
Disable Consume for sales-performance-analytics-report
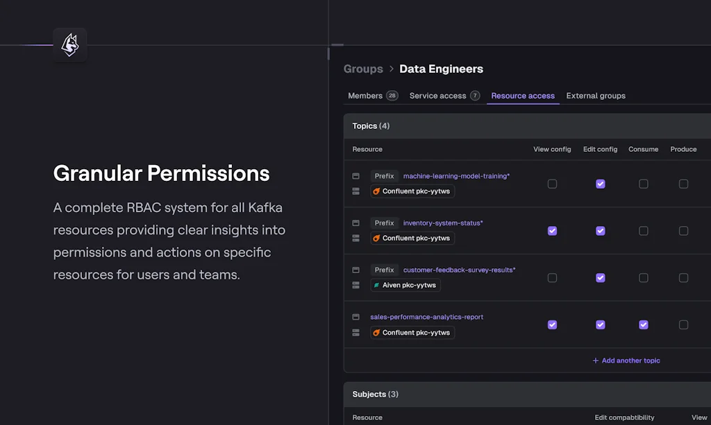click(x=644, y=324)
